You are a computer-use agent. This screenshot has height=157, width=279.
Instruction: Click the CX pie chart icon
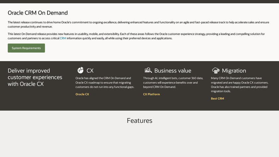(x=80, y=70)
